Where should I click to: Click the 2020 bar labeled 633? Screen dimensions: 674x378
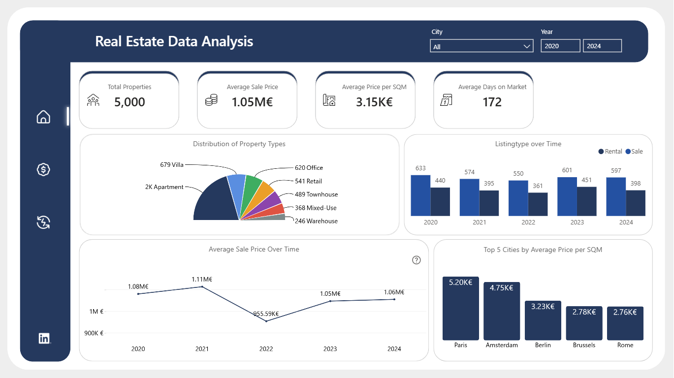point(420,195)
